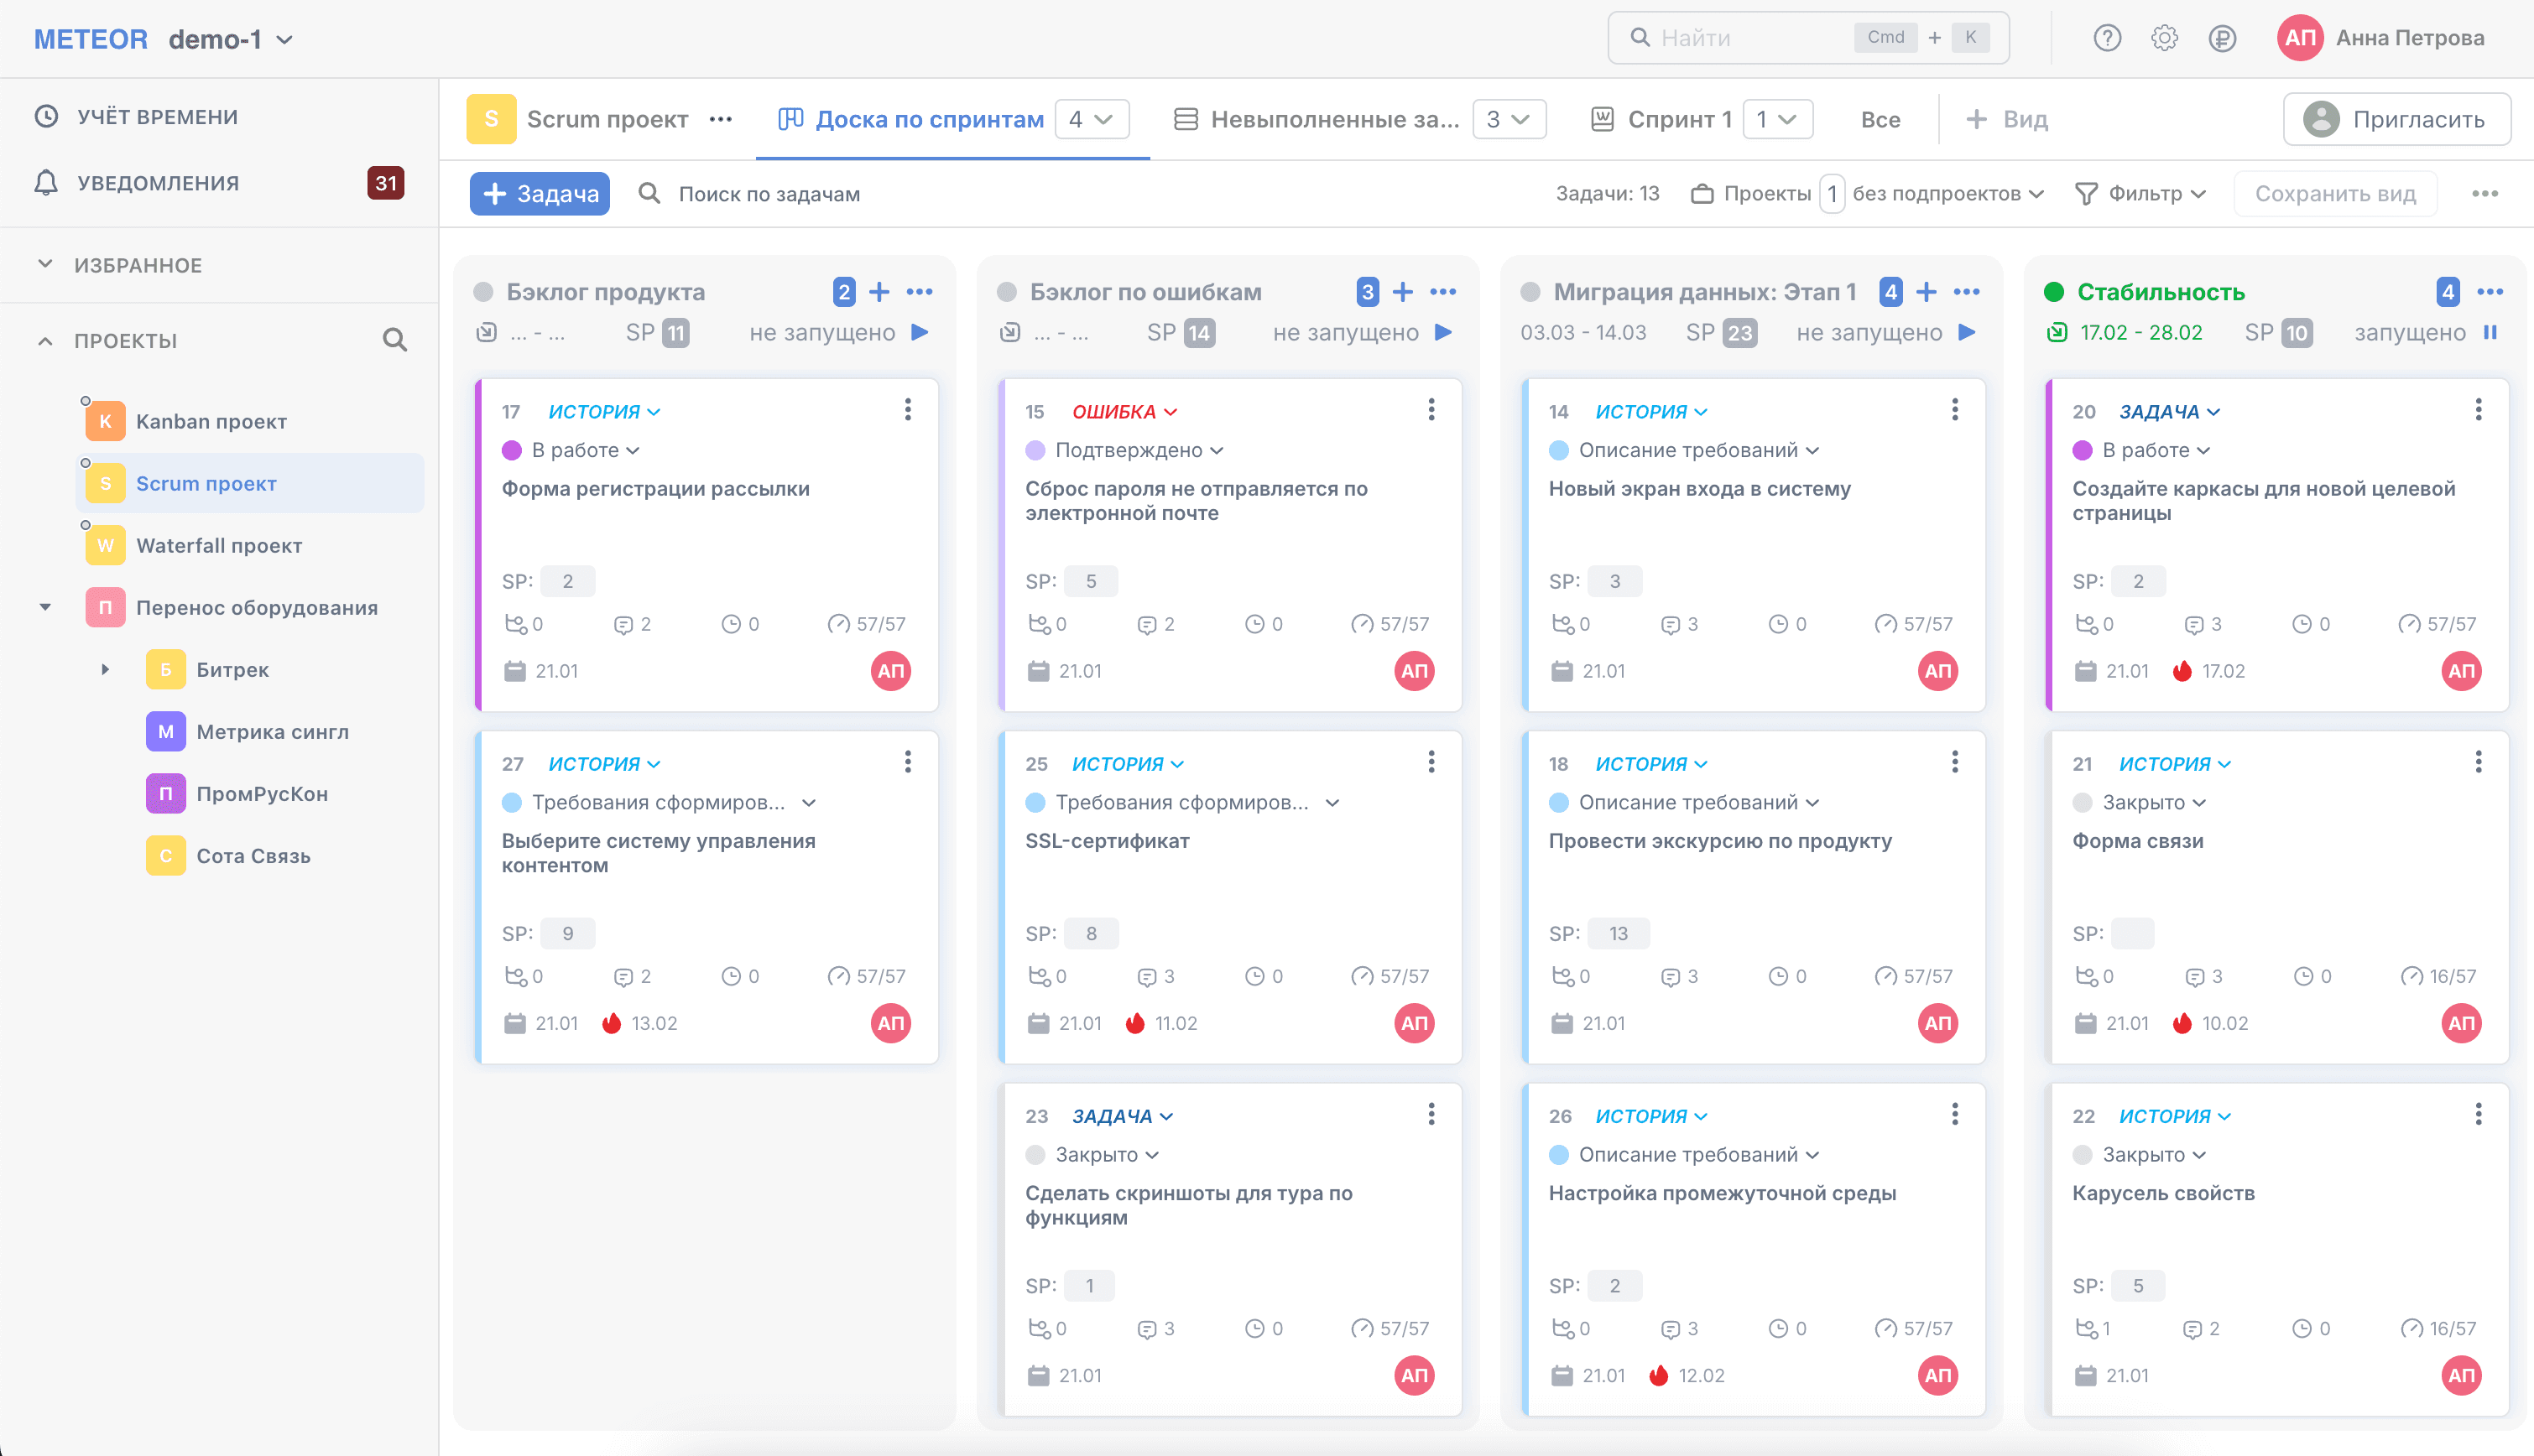Click comments icon on card 17
The height and width of the screenshot is (1456, 2534).
coord(623,625)
